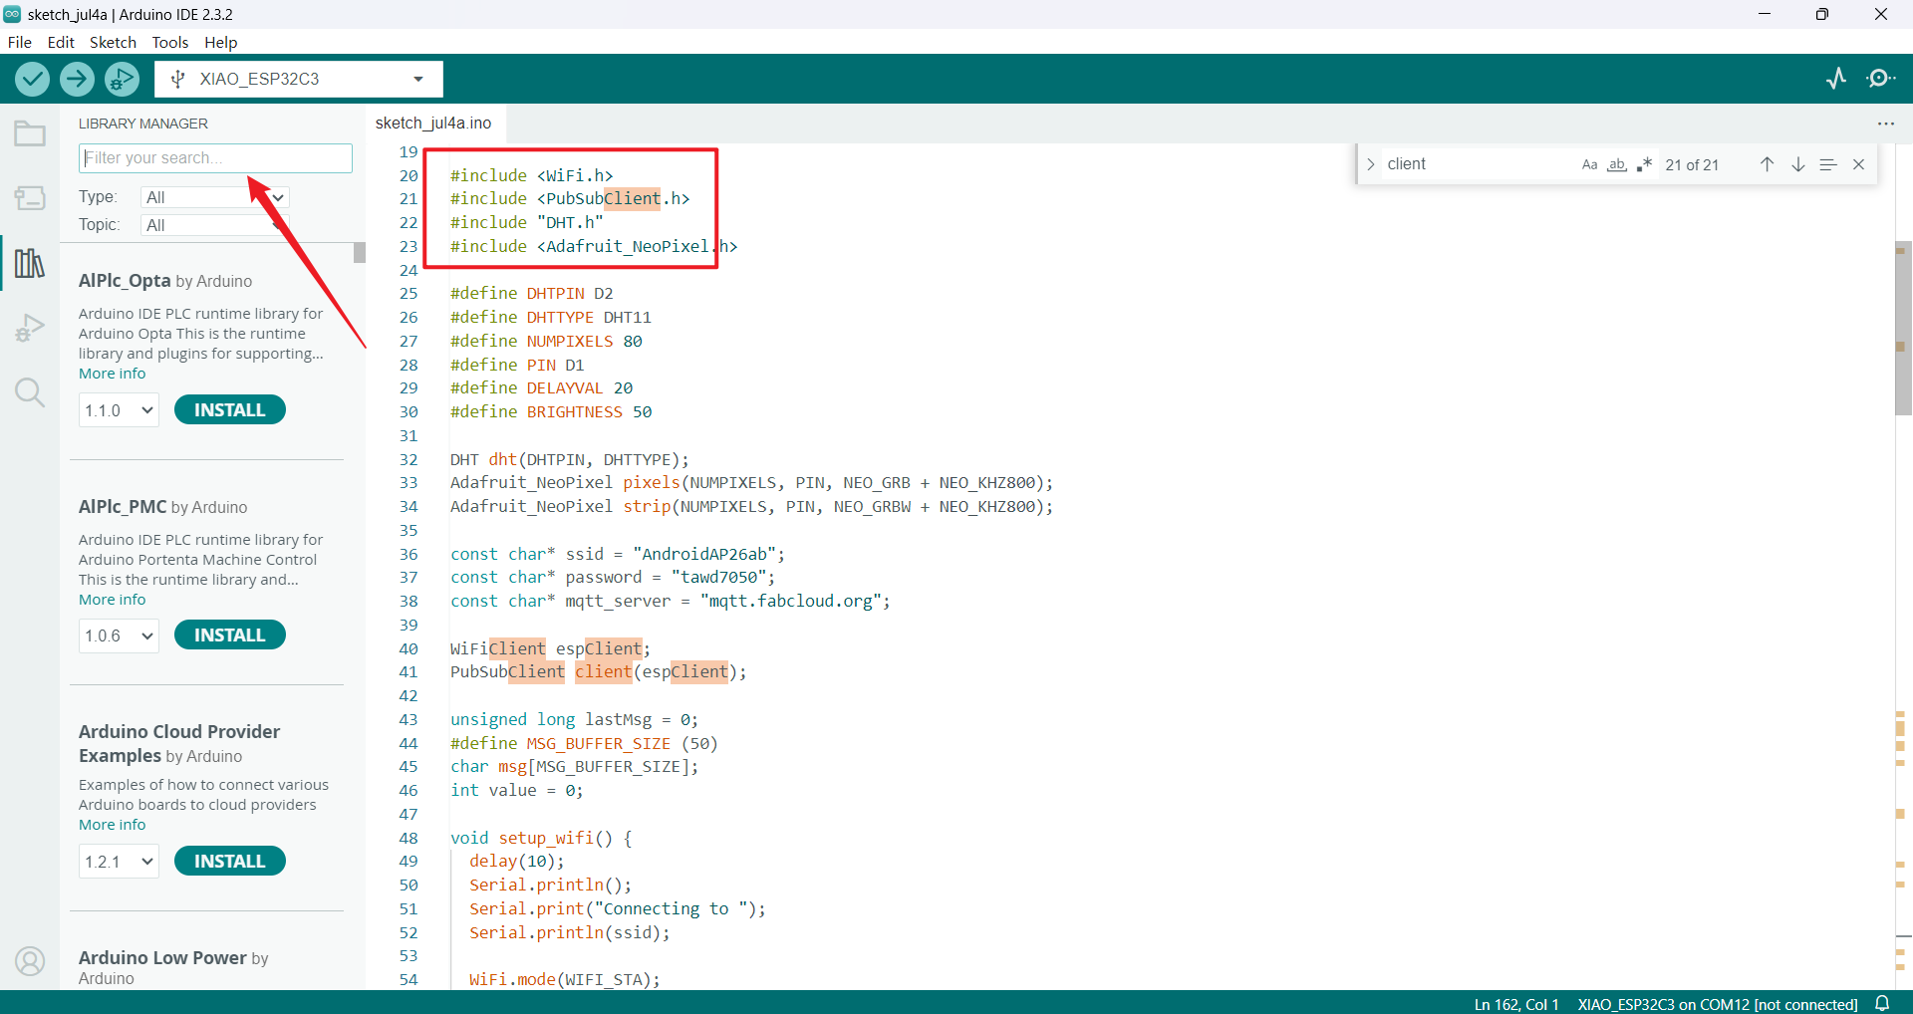Open the Tools menu

click(x=170, y=42)
